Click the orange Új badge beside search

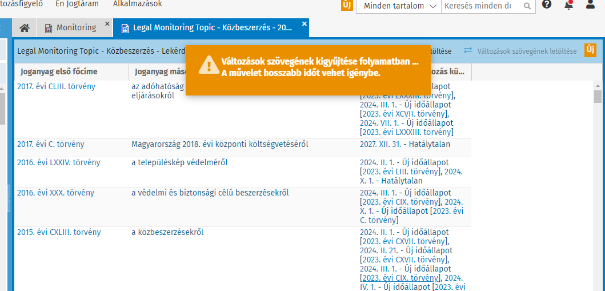(x=346, y=6)
